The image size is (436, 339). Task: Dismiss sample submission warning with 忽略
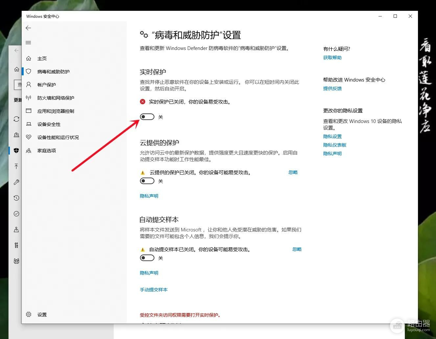(x=297, y=249)
